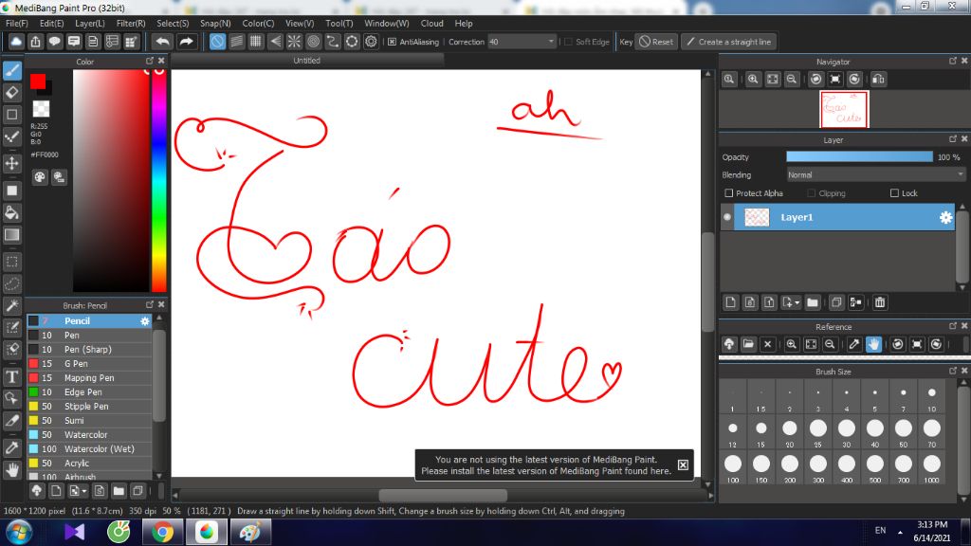Open the Select menu
The height and width of the screenshot is (546, 971).
coord(173,23)
